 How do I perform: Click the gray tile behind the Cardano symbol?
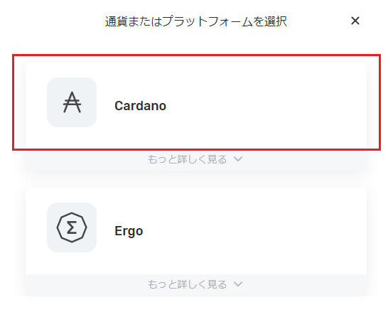(x=72, y=102)
